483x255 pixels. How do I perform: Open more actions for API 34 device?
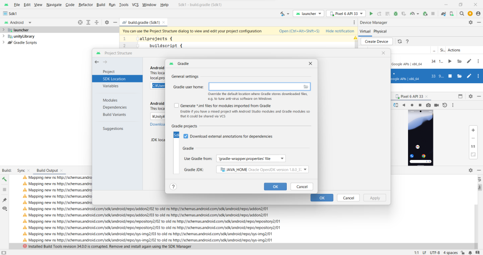click(x=478, y=61)
